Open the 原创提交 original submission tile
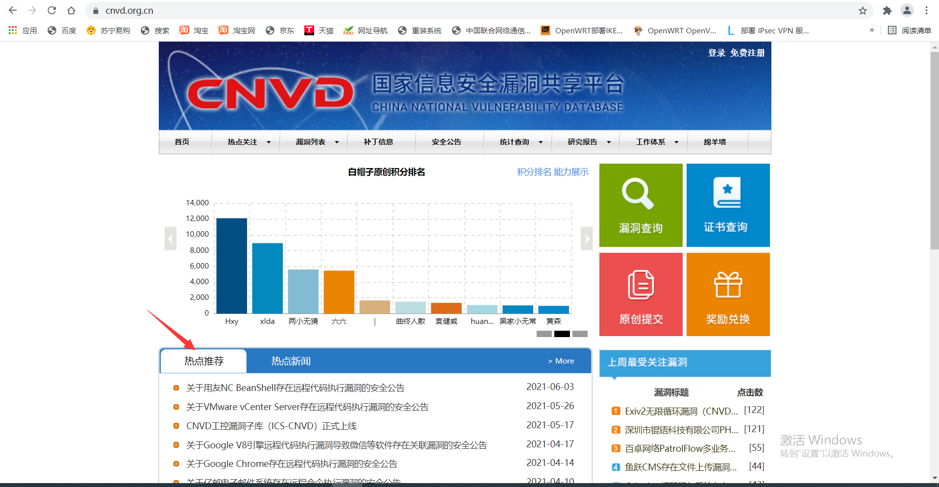The width and height of the screenshot is (939, 487). coord(640,294)
